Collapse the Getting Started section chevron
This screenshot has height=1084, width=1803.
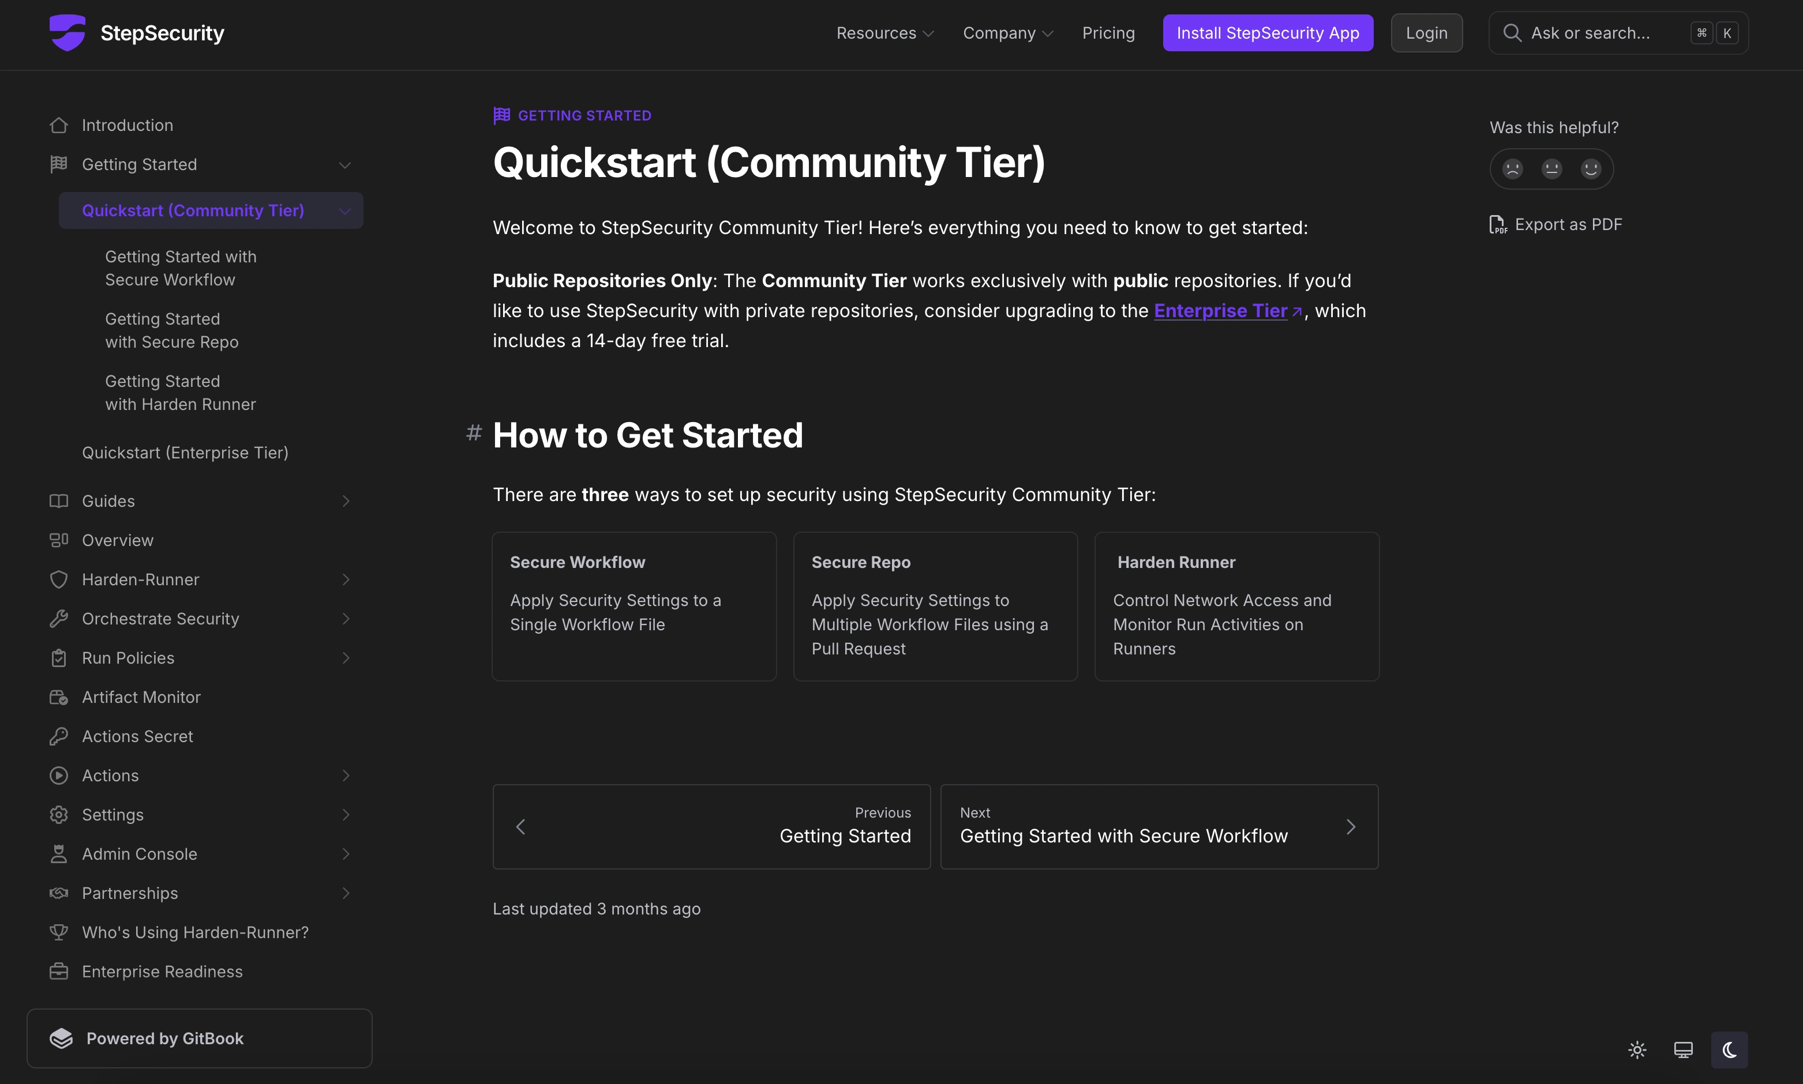pos(345,165)
